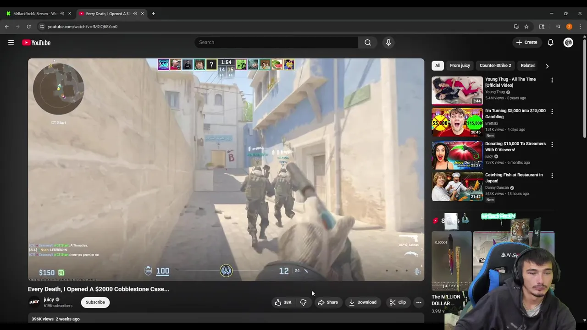The height and width of the screenshot is (330, 587).
Task: Click the YouTube search field
Action: click(277, 42)
